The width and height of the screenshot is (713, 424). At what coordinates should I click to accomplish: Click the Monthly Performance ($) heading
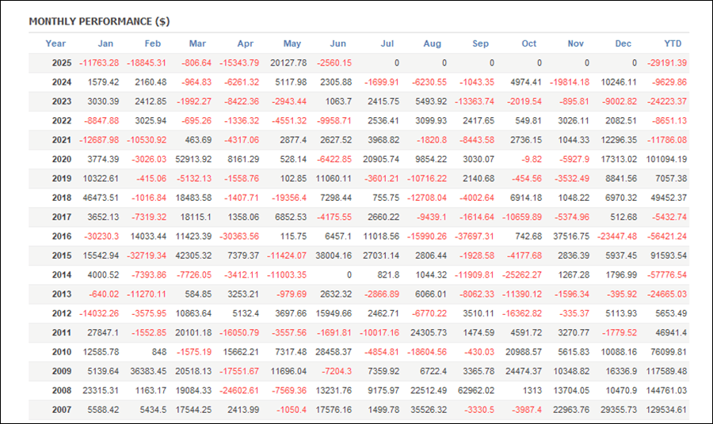click(99, 21)
